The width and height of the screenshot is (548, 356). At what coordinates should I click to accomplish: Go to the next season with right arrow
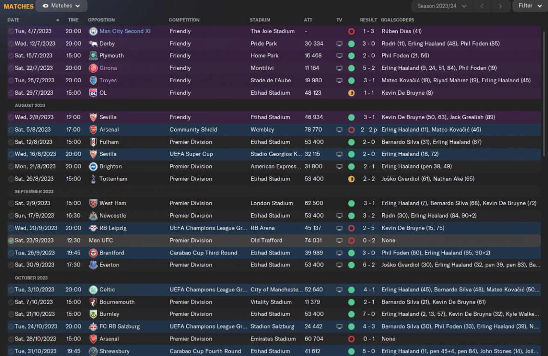click(500, 6)
